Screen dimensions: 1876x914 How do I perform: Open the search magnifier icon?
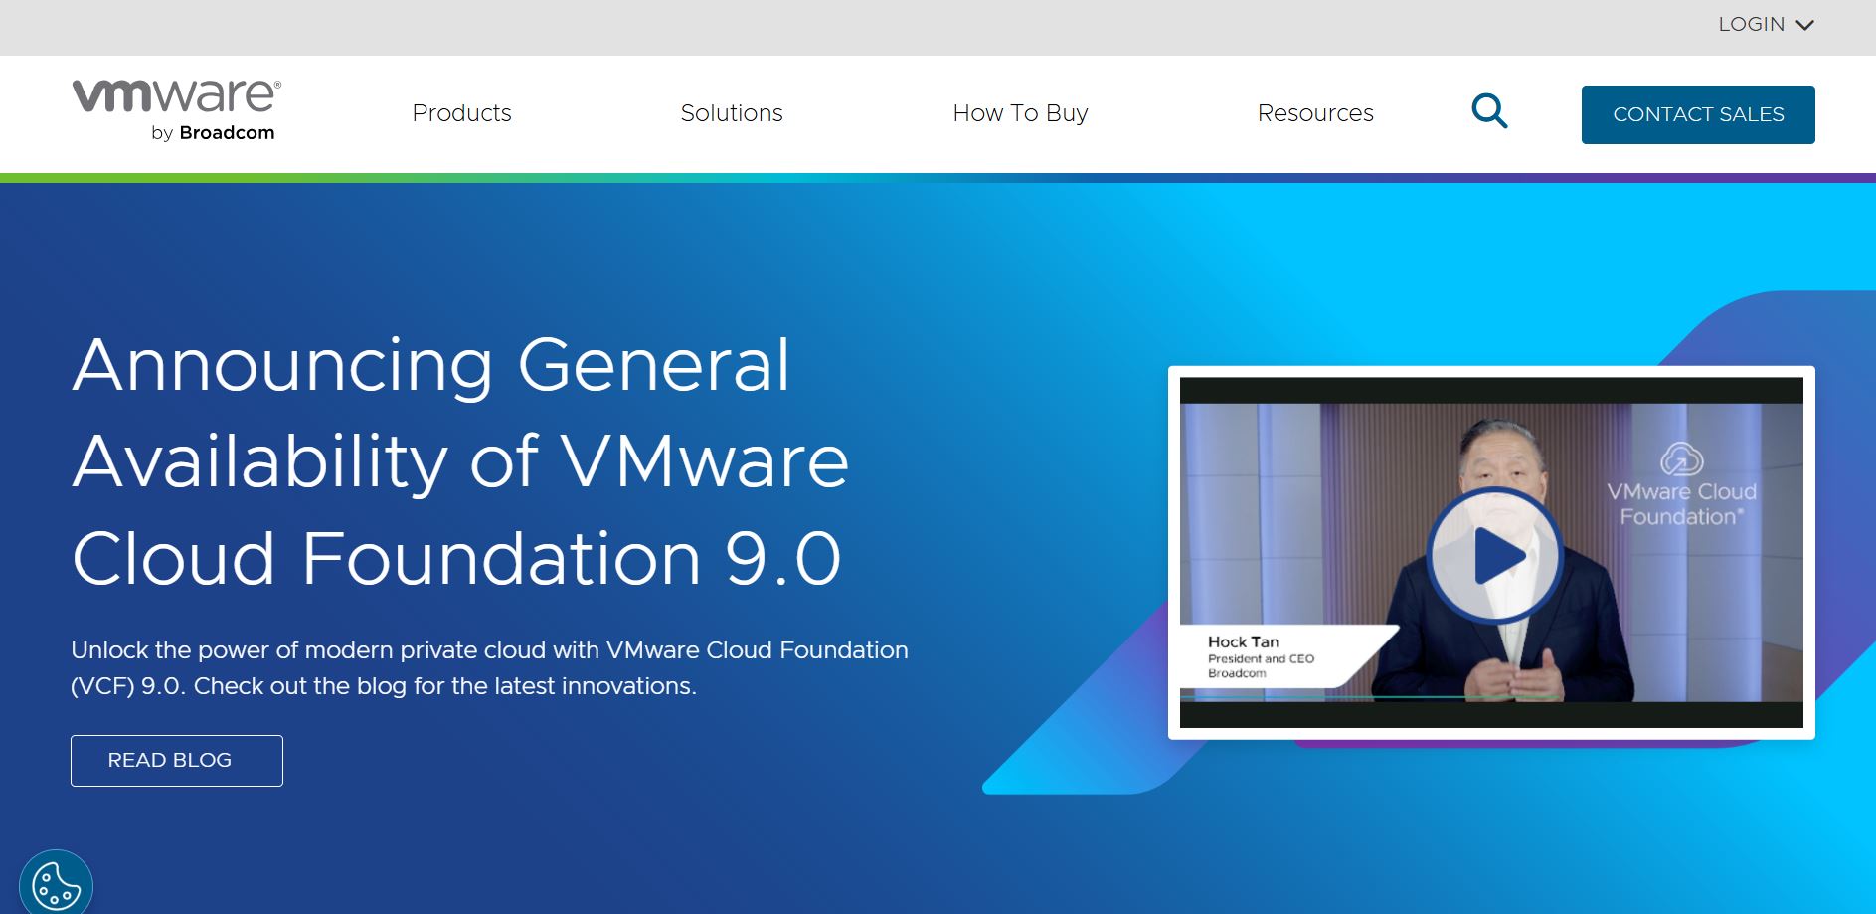coord(1489,111)
